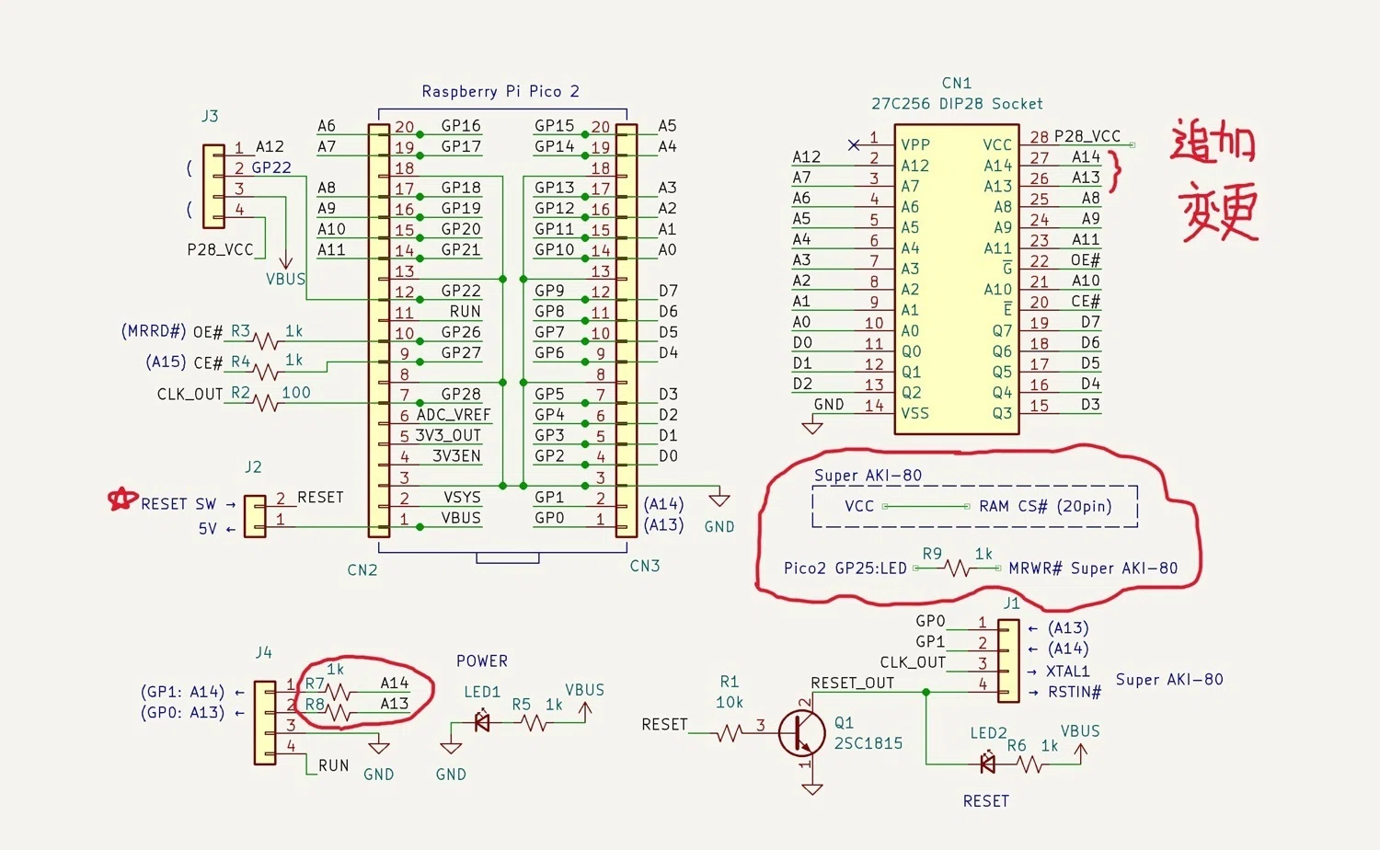The width and height of the screenshot is (1380, 850).
Task: Select resistor R2 on the CLK_OUT line
Action: tap(266, 403)
